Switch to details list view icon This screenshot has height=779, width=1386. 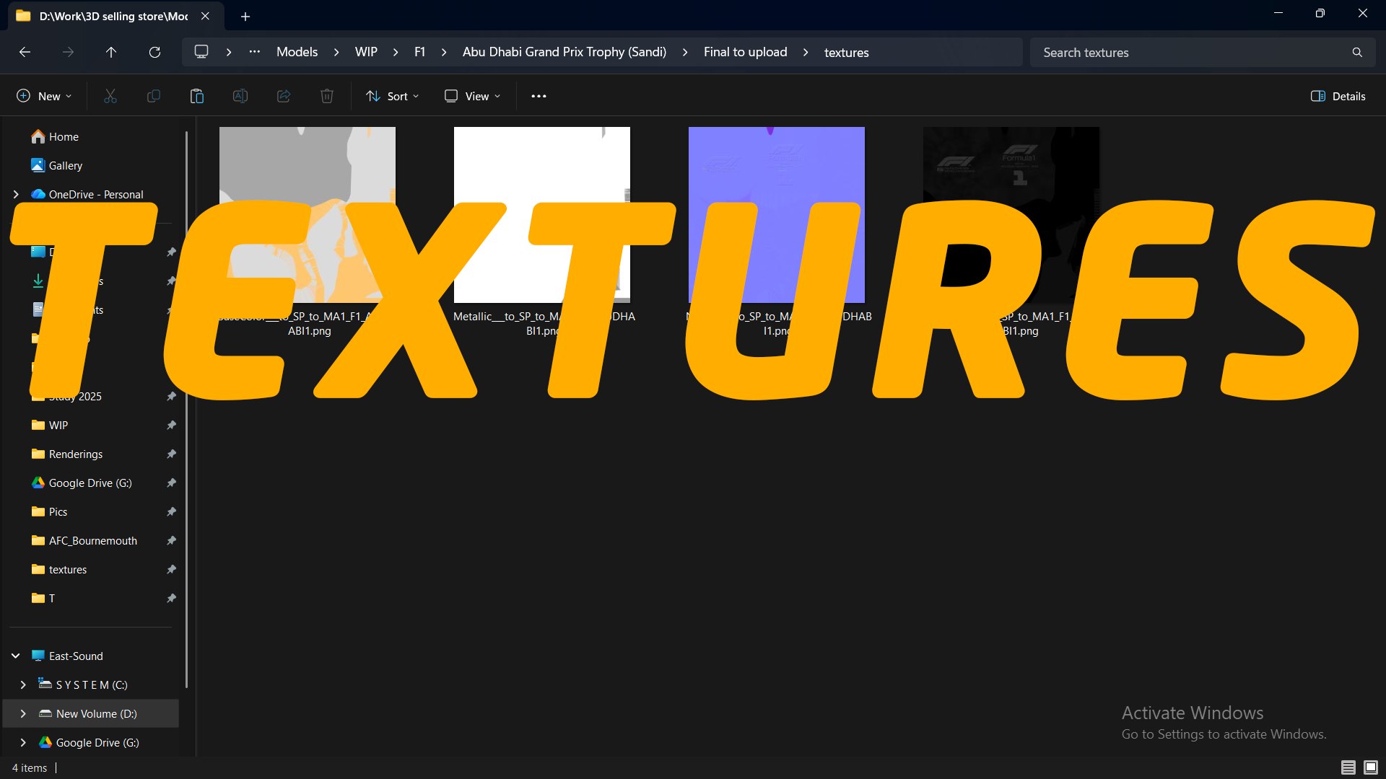coord(1348,767)
